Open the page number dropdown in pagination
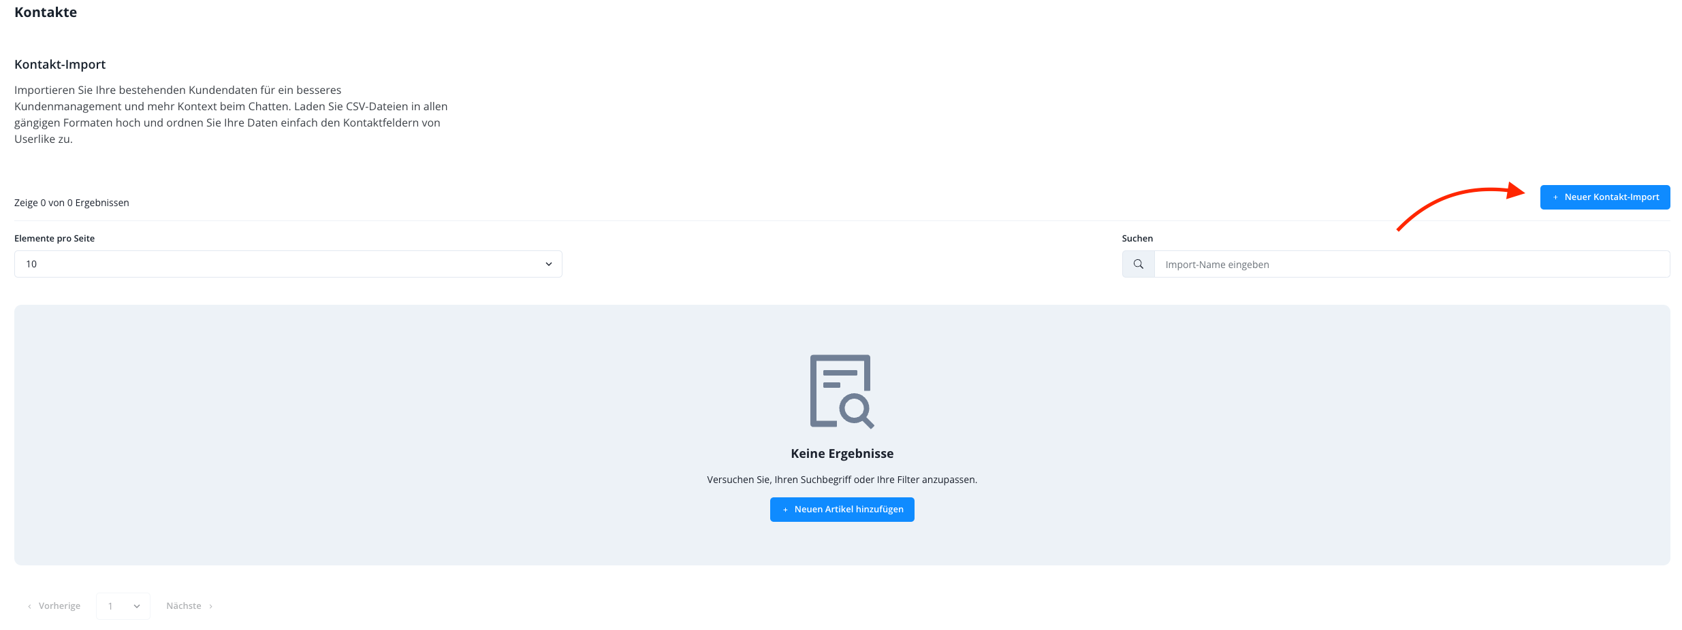 tap(123, 606)
